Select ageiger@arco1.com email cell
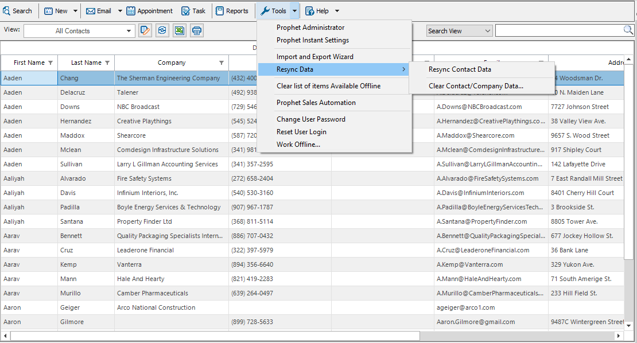The image size is (637, 343). (x=491, y=307)
